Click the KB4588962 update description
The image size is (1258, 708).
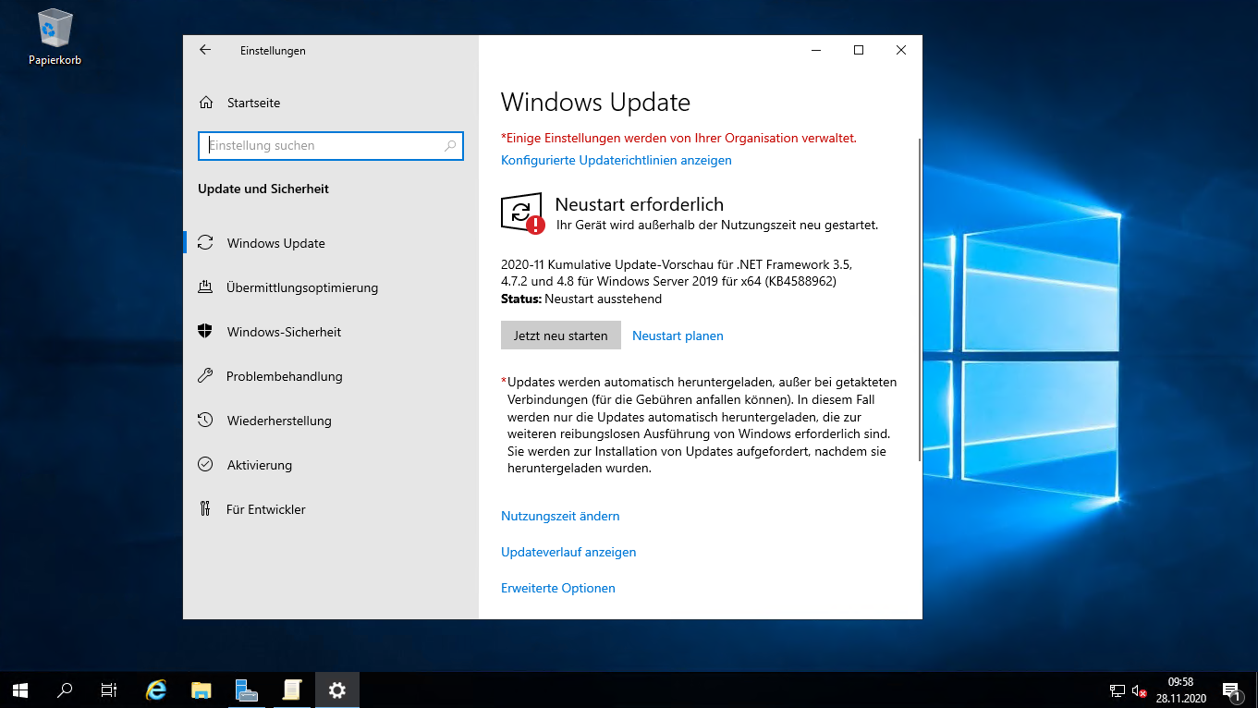(x=676, y=272)
